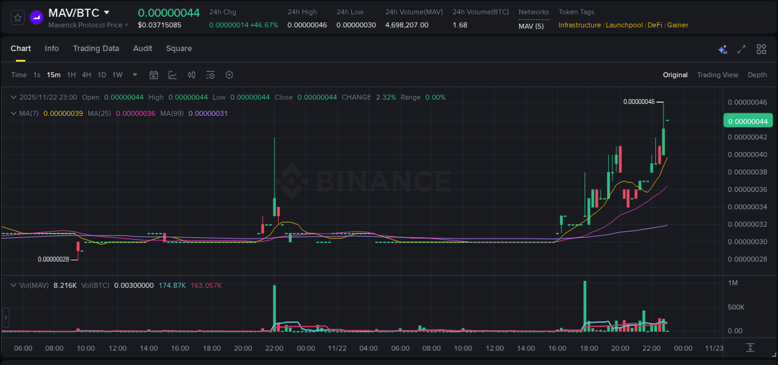Collapse the MA indicators info row
Image resolution: width=778 pixels, height=365 pixels.
pos(12,113)
